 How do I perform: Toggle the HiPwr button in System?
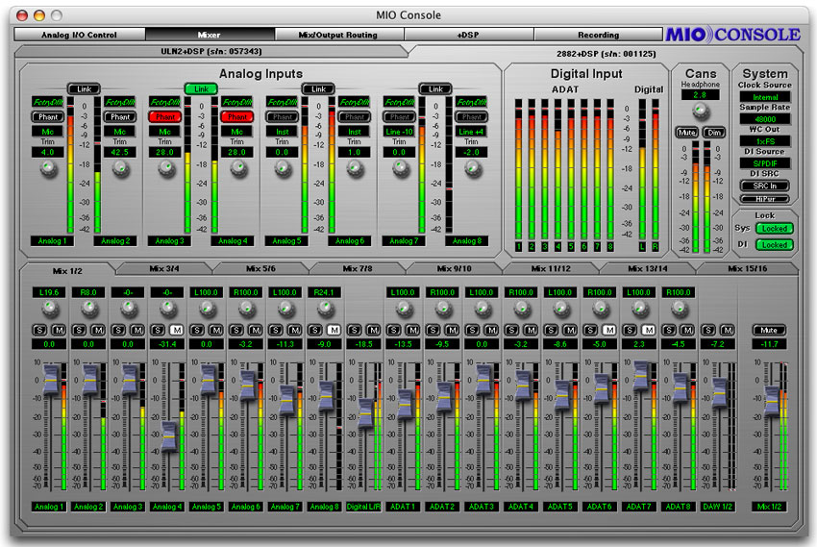765,199
